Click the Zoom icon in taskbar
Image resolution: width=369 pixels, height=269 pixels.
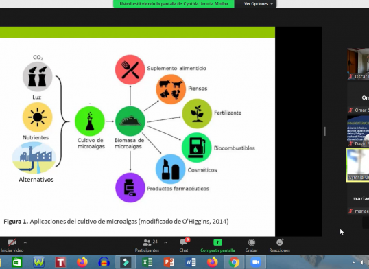coord(256,262)
